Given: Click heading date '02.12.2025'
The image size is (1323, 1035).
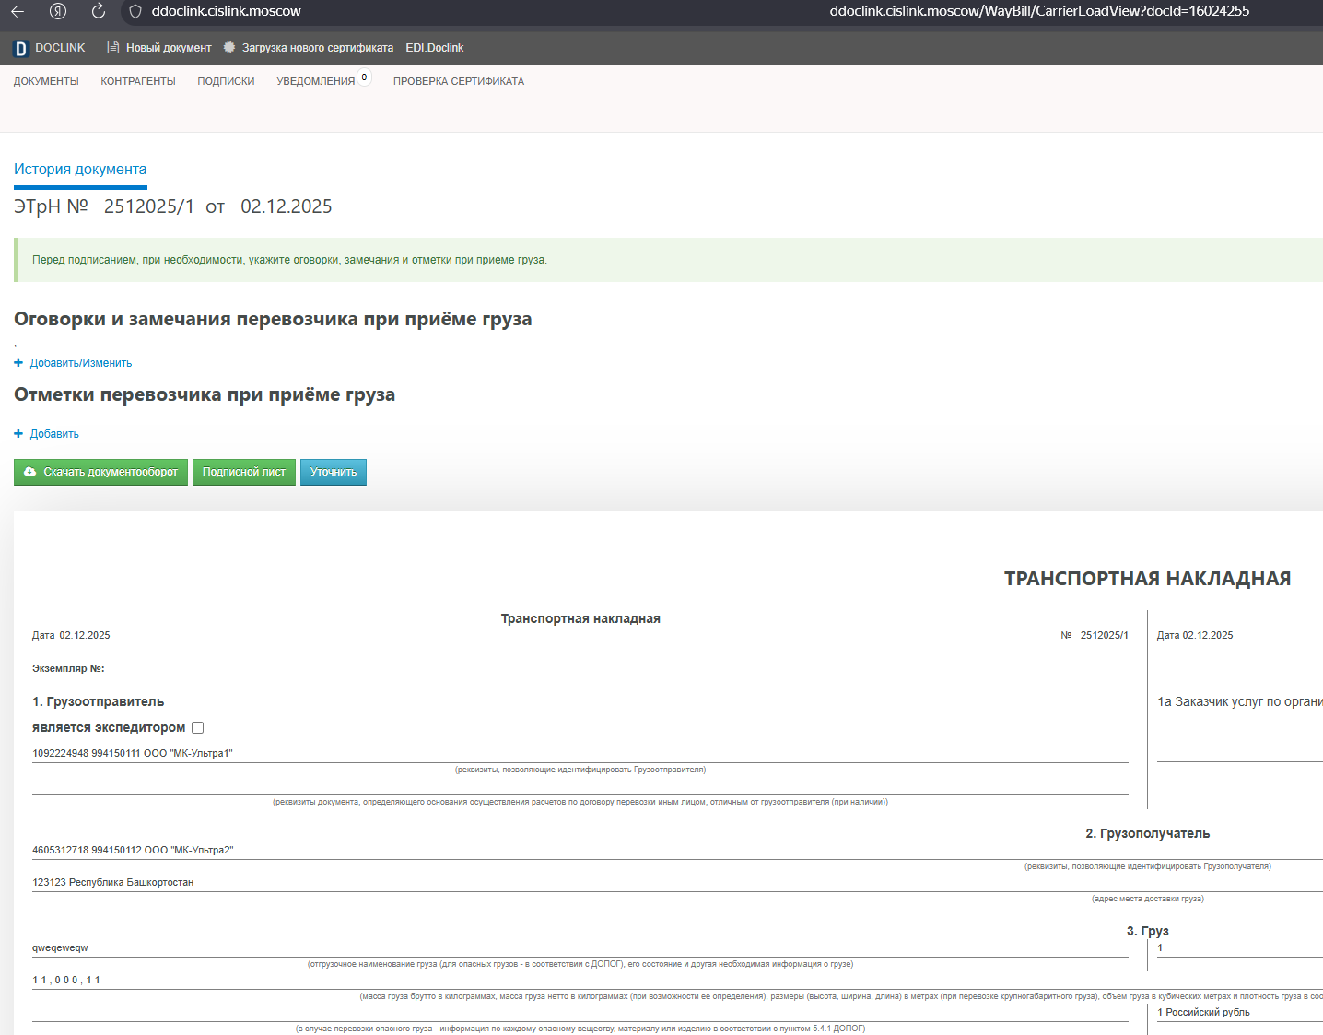Looking at the screenshot, I should [287, 206].
